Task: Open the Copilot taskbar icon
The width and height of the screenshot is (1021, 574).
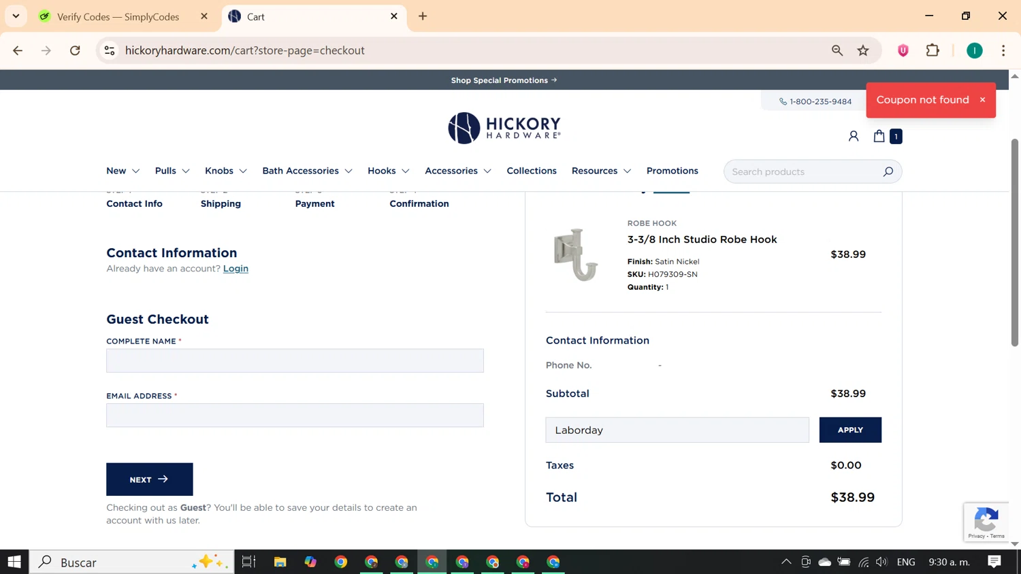Action: 310,562
